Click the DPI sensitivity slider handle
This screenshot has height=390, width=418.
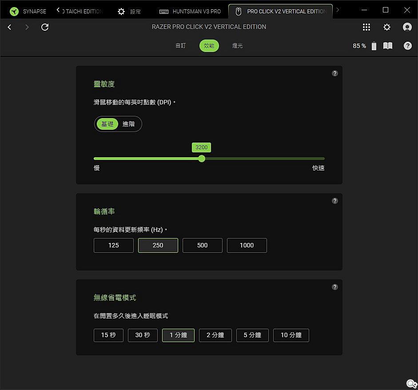[202, 159]
